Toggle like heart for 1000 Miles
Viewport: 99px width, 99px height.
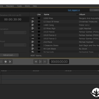click(39, 18)
